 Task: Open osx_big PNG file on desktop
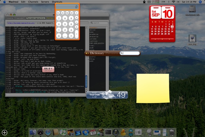coord(192,40)
